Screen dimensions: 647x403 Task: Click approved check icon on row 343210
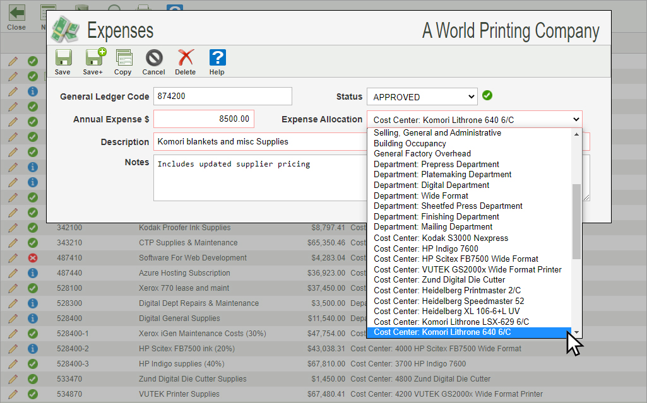tap(33, 243)
